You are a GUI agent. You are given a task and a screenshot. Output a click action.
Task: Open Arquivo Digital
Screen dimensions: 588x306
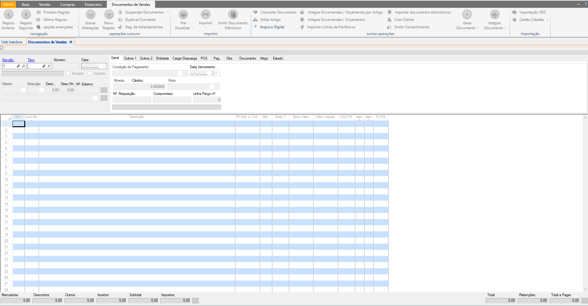272,27
